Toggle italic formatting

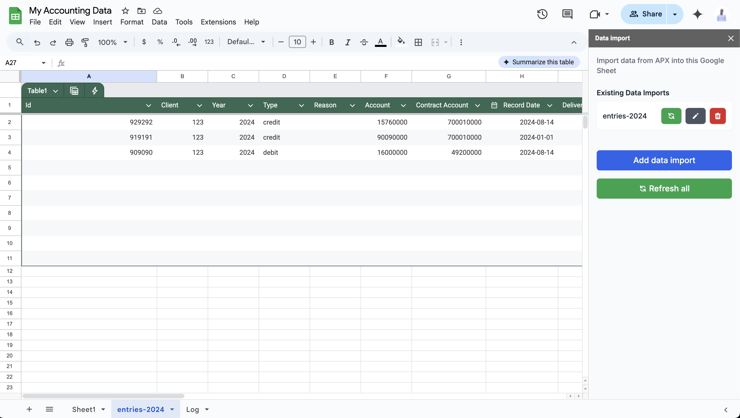tap(348, 42)
